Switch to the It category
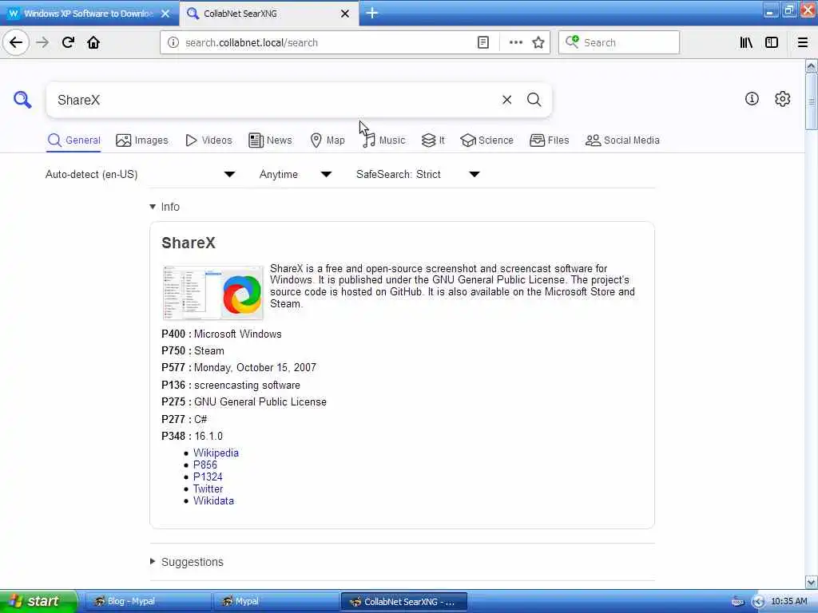The width and height of the screenshot is (818, 613). click(x=433, y=140)
